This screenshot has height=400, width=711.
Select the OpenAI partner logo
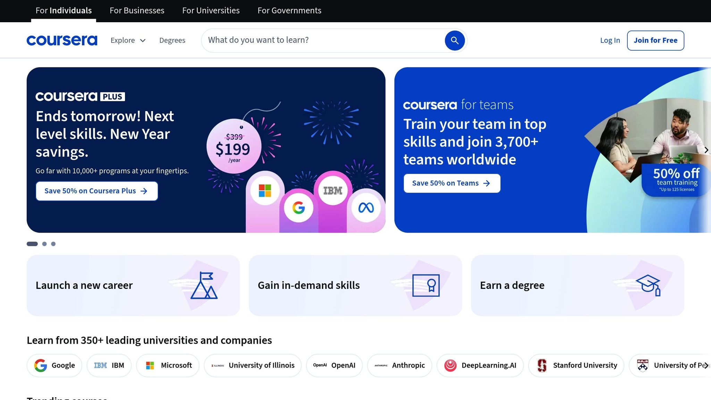334,365
